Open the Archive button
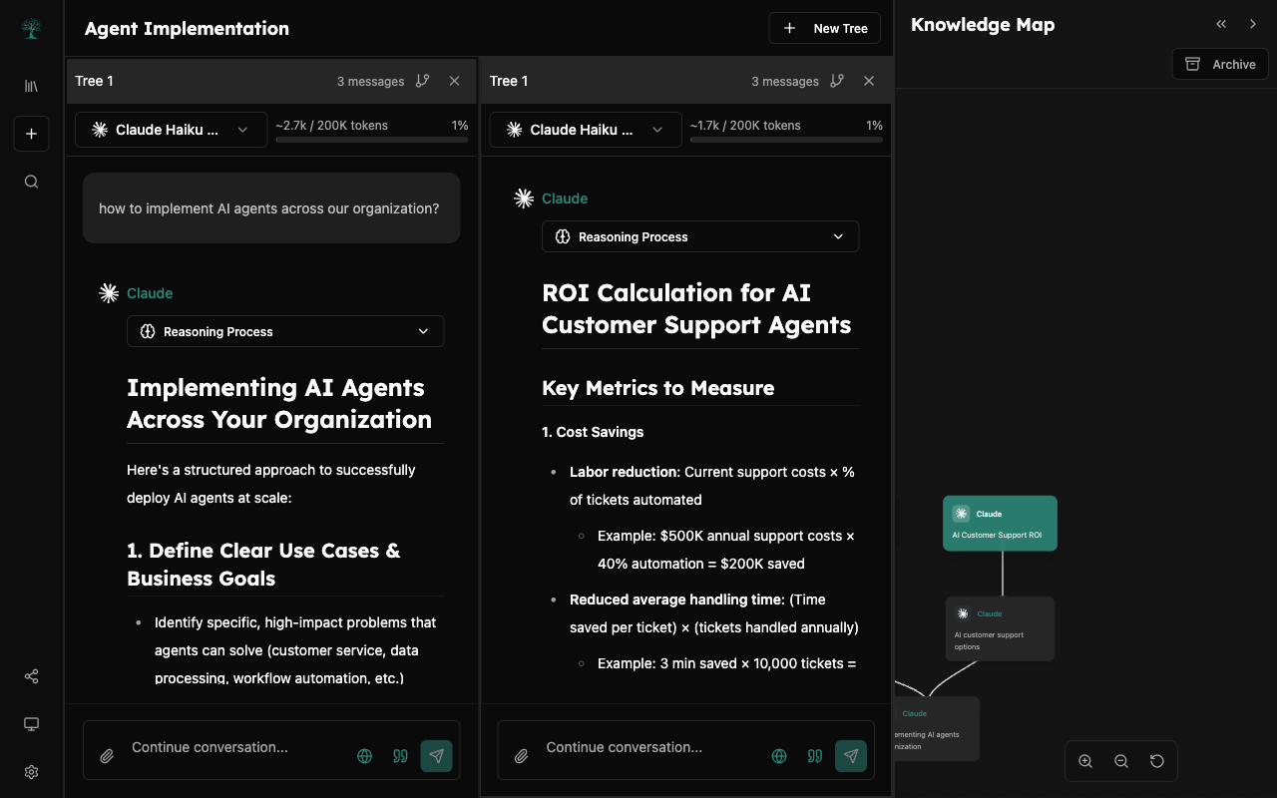Viewport: 1277px width, 798px height. (x=1219, y=64)
